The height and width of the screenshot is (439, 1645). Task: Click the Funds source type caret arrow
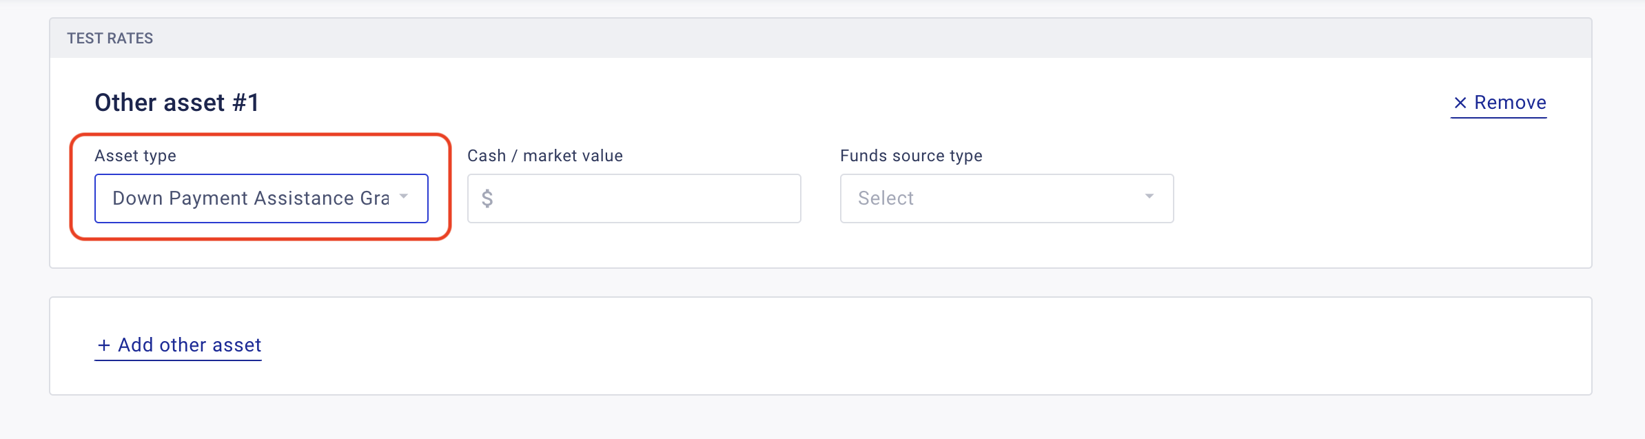pos(1149,196)
